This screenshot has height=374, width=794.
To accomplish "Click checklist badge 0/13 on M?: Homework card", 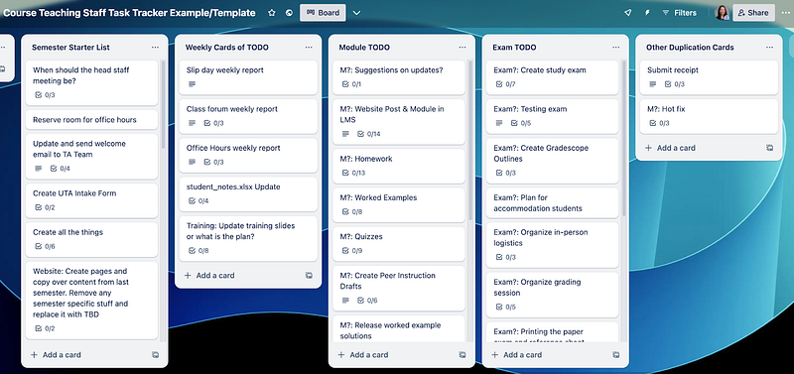I will coord(354,173).
